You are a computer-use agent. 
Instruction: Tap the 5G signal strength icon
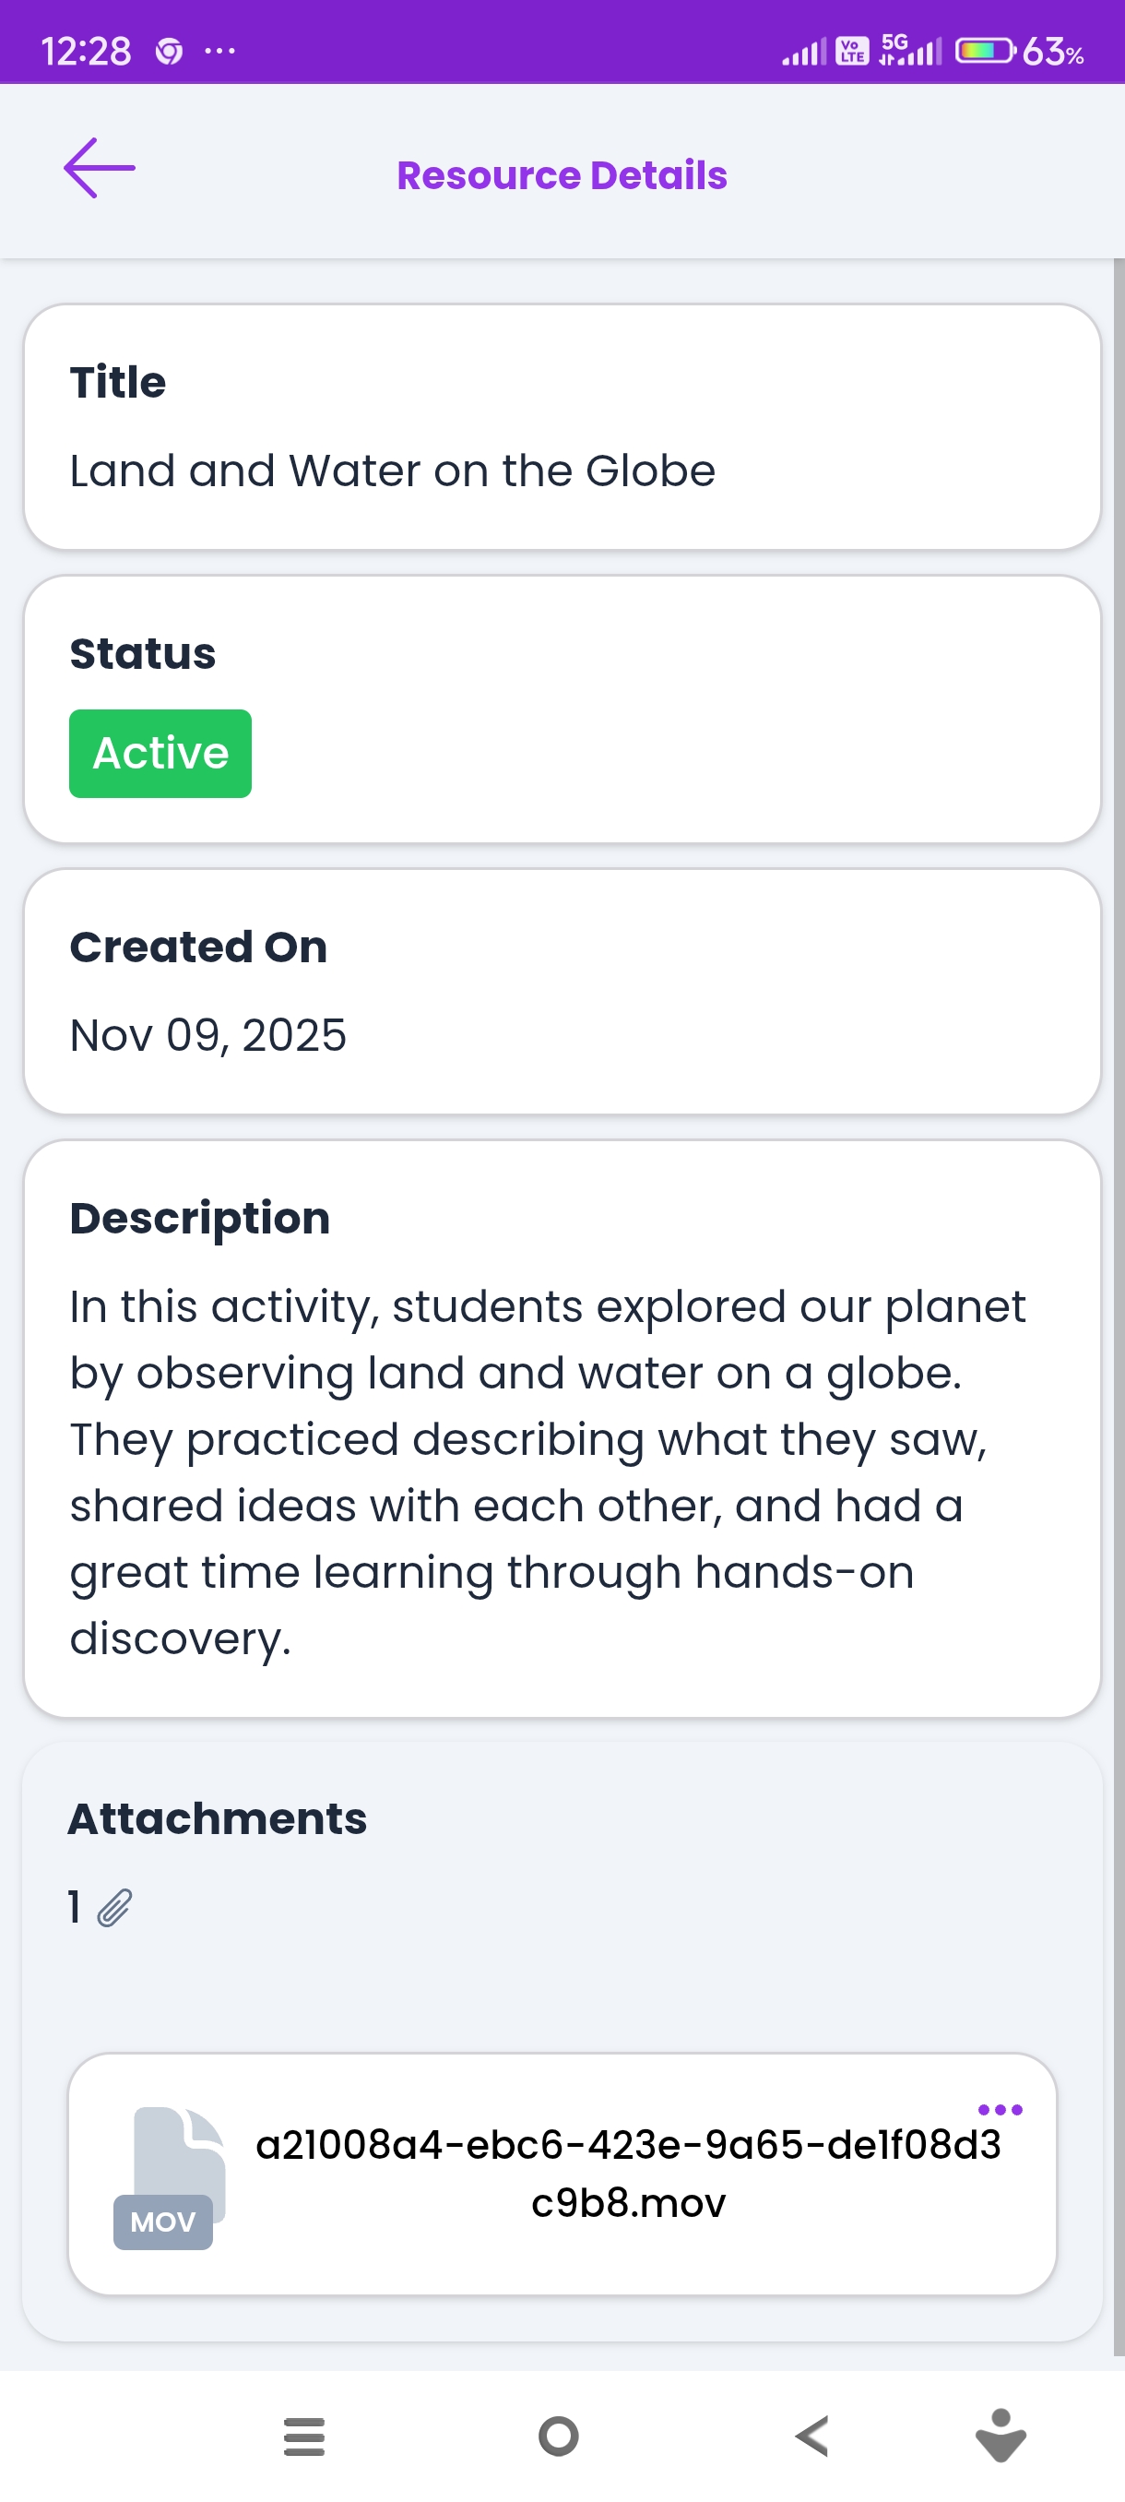909,50
